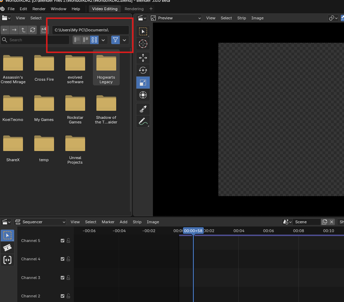Viewport: 344px width, 302px height.
Task: Add a new workspace tab
Action: pos(151,9)
